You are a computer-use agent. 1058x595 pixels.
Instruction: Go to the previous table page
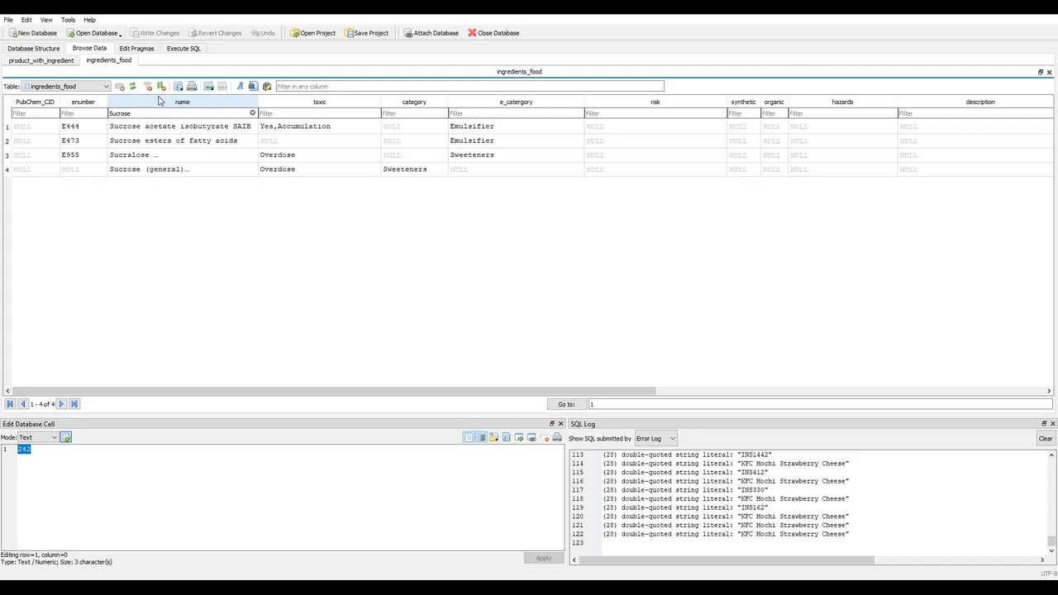(23, 404)
